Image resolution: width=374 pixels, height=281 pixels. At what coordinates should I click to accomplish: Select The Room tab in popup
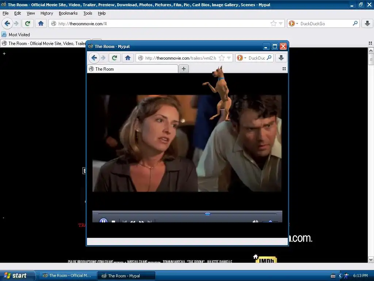[x=132, y=69]
